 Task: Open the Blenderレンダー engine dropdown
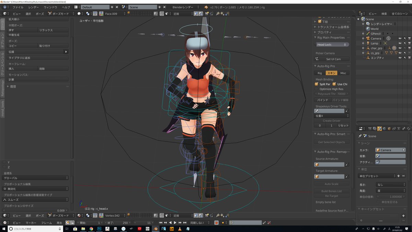(185, 7)
